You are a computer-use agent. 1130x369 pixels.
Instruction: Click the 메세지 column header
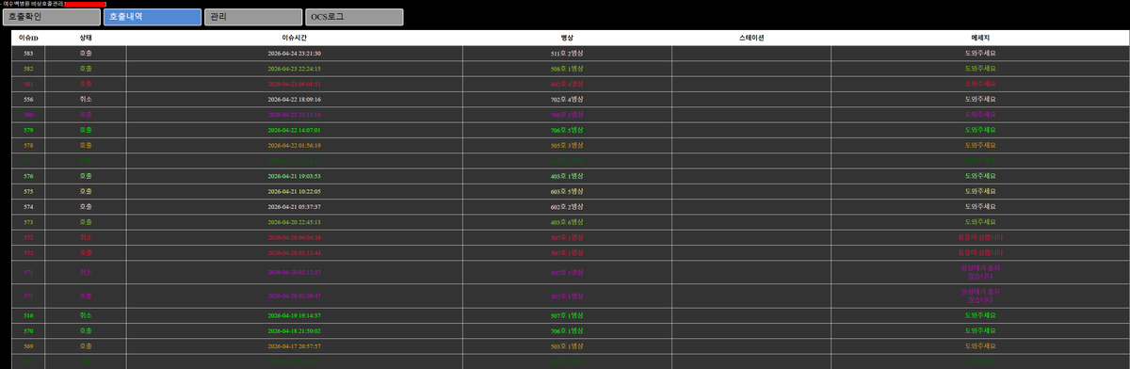(980, 38)
